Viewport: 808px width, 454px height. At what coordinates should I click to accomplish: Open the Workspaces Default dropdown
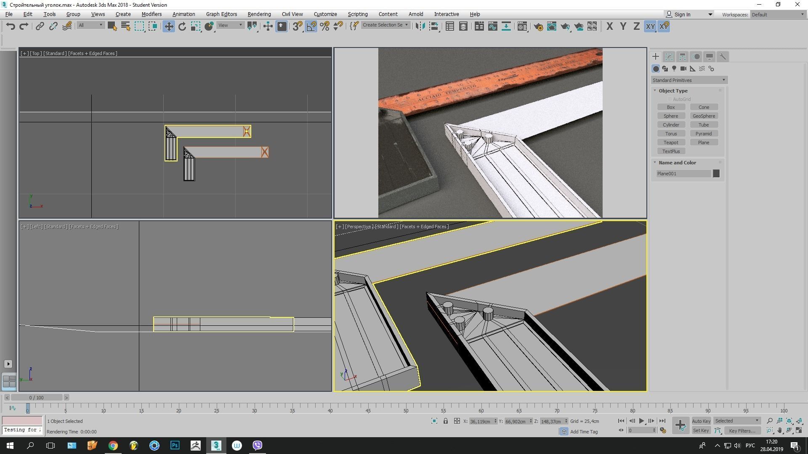click(778, 14)
